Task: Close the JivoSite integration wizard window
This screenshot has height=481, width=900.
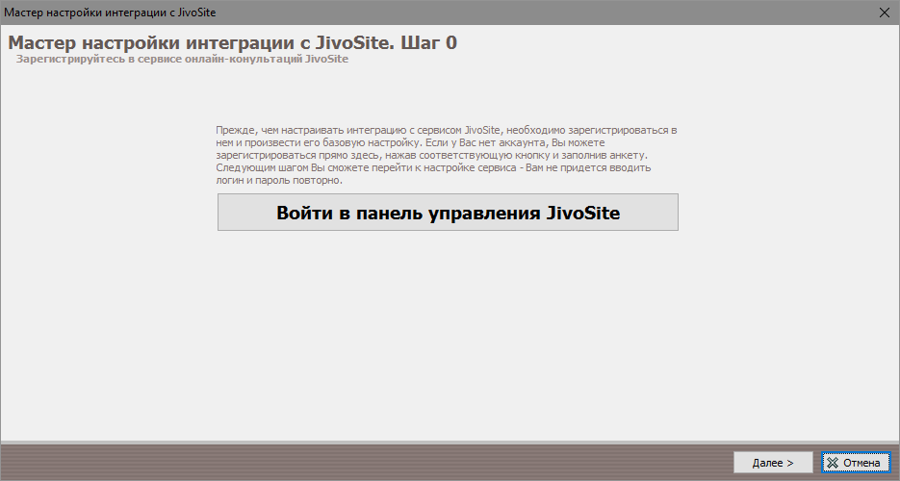Action: pyautogui.click(x=885, y=13)
